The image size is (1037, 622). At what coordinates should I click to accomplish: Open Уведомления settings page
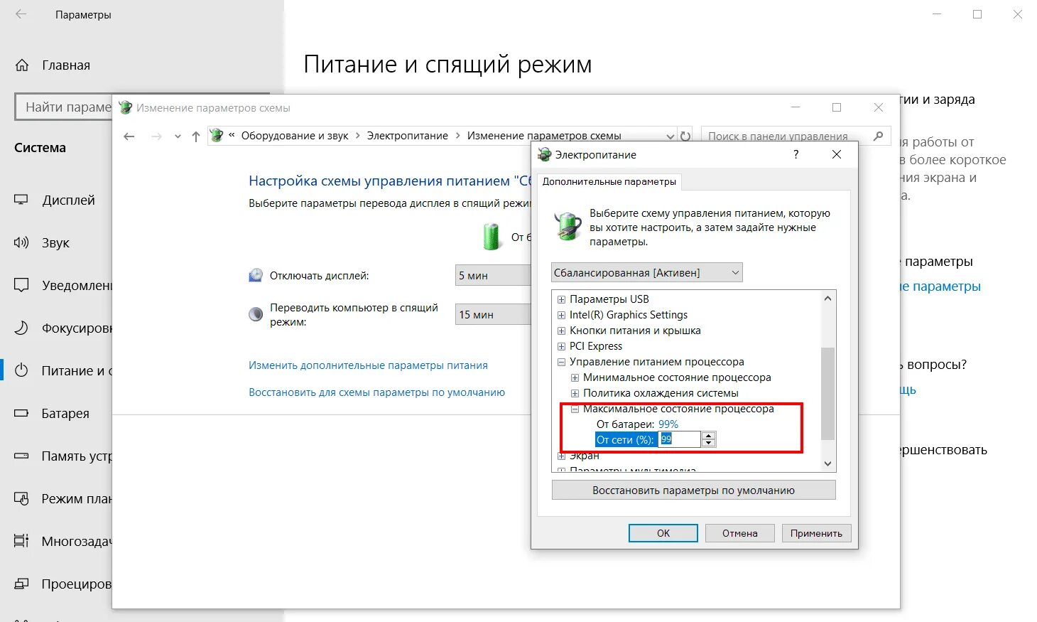(63, 286)
